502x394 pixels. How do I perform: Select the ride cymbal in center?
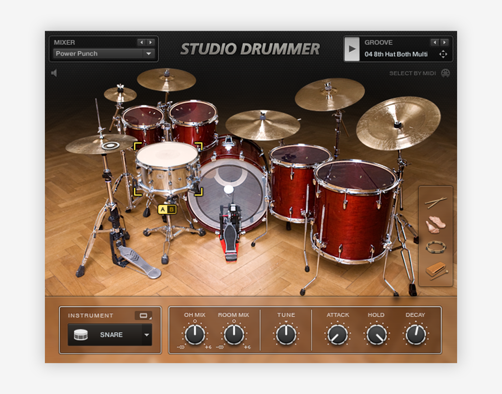[263, 125]
